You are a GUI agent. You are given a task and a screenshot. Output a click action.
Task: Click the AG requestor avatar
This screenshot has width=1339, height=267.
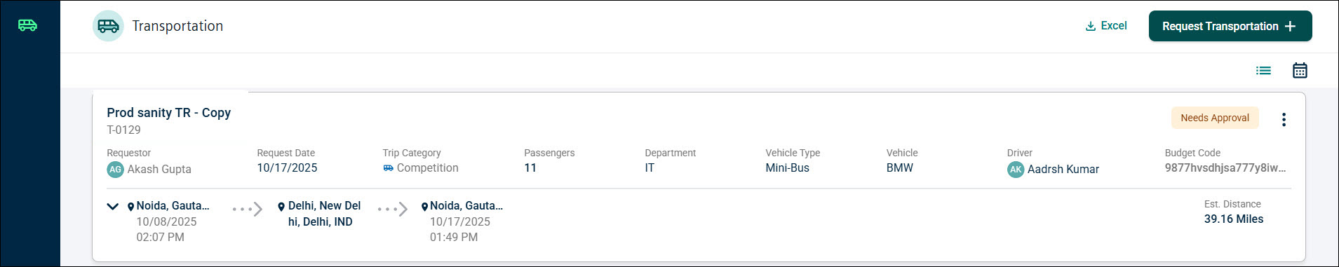point(115,170)
